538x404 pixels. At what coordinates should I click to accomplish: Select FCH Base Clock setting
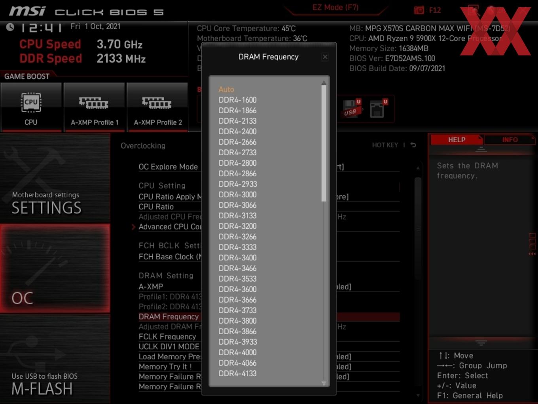click(170, 257)
